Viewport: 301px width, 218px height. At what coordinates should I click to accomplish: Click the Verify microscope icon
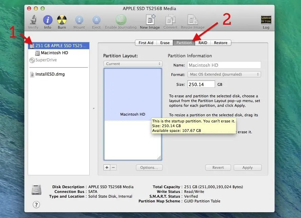(x=33, y=19)
